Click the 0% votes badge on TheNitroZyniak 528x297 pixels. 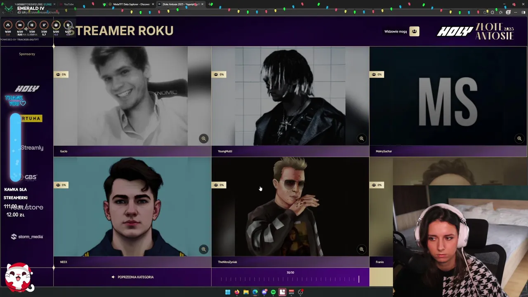tap(219, 185)
